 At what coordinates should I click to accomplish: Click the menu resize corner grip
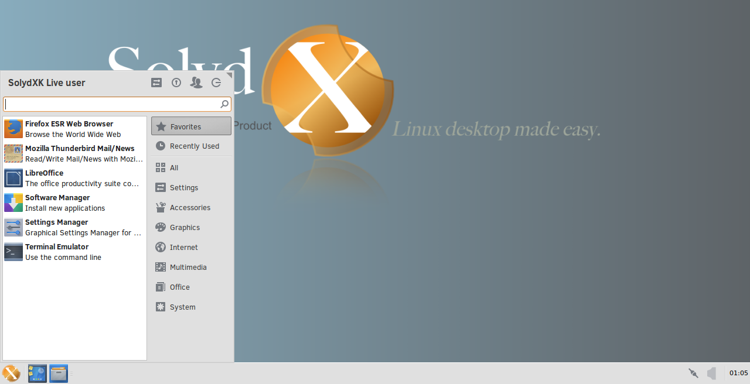[x=230, y=74]
